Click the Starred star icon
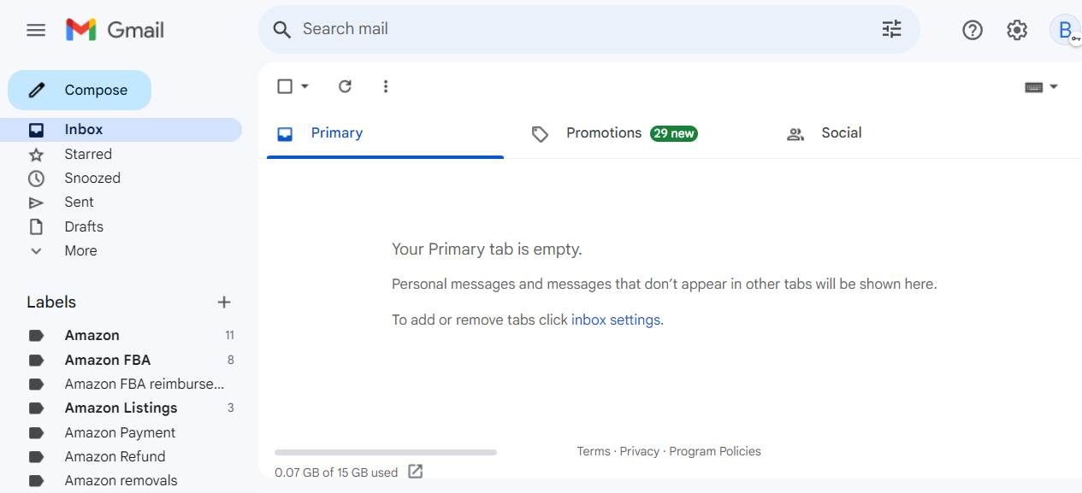The height and width of the screenshot is (493, 1082). pyautogui.click(x=36, y=155)
